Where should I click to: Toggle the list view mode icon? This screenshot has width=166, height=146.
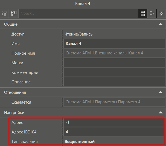(x=142, y=14)
